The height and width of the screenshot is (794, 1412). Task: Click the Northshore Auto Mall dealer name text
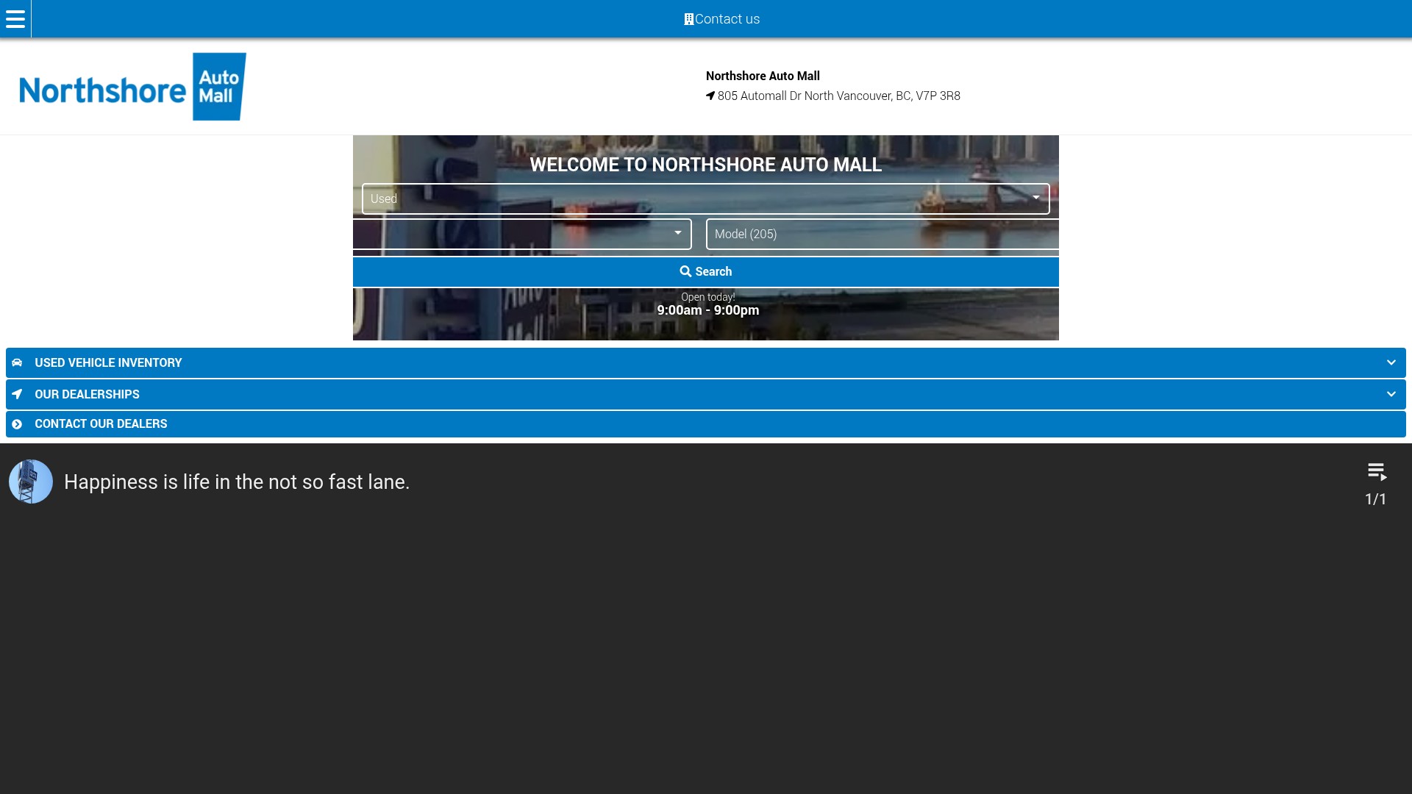click(763, 76)
